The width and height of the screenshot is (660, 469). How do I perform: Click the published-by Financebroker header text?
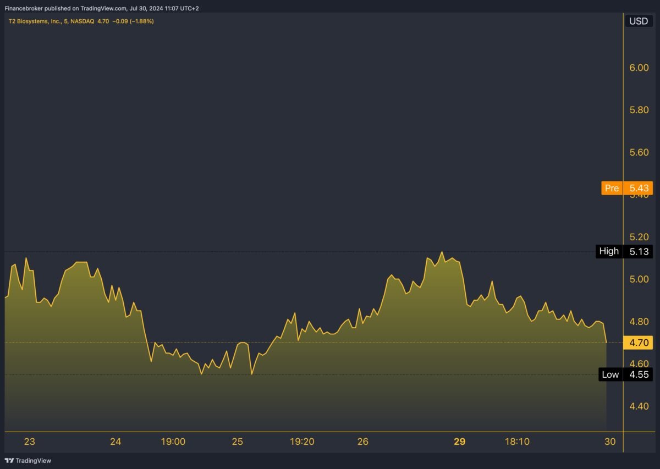pos(101,9)
